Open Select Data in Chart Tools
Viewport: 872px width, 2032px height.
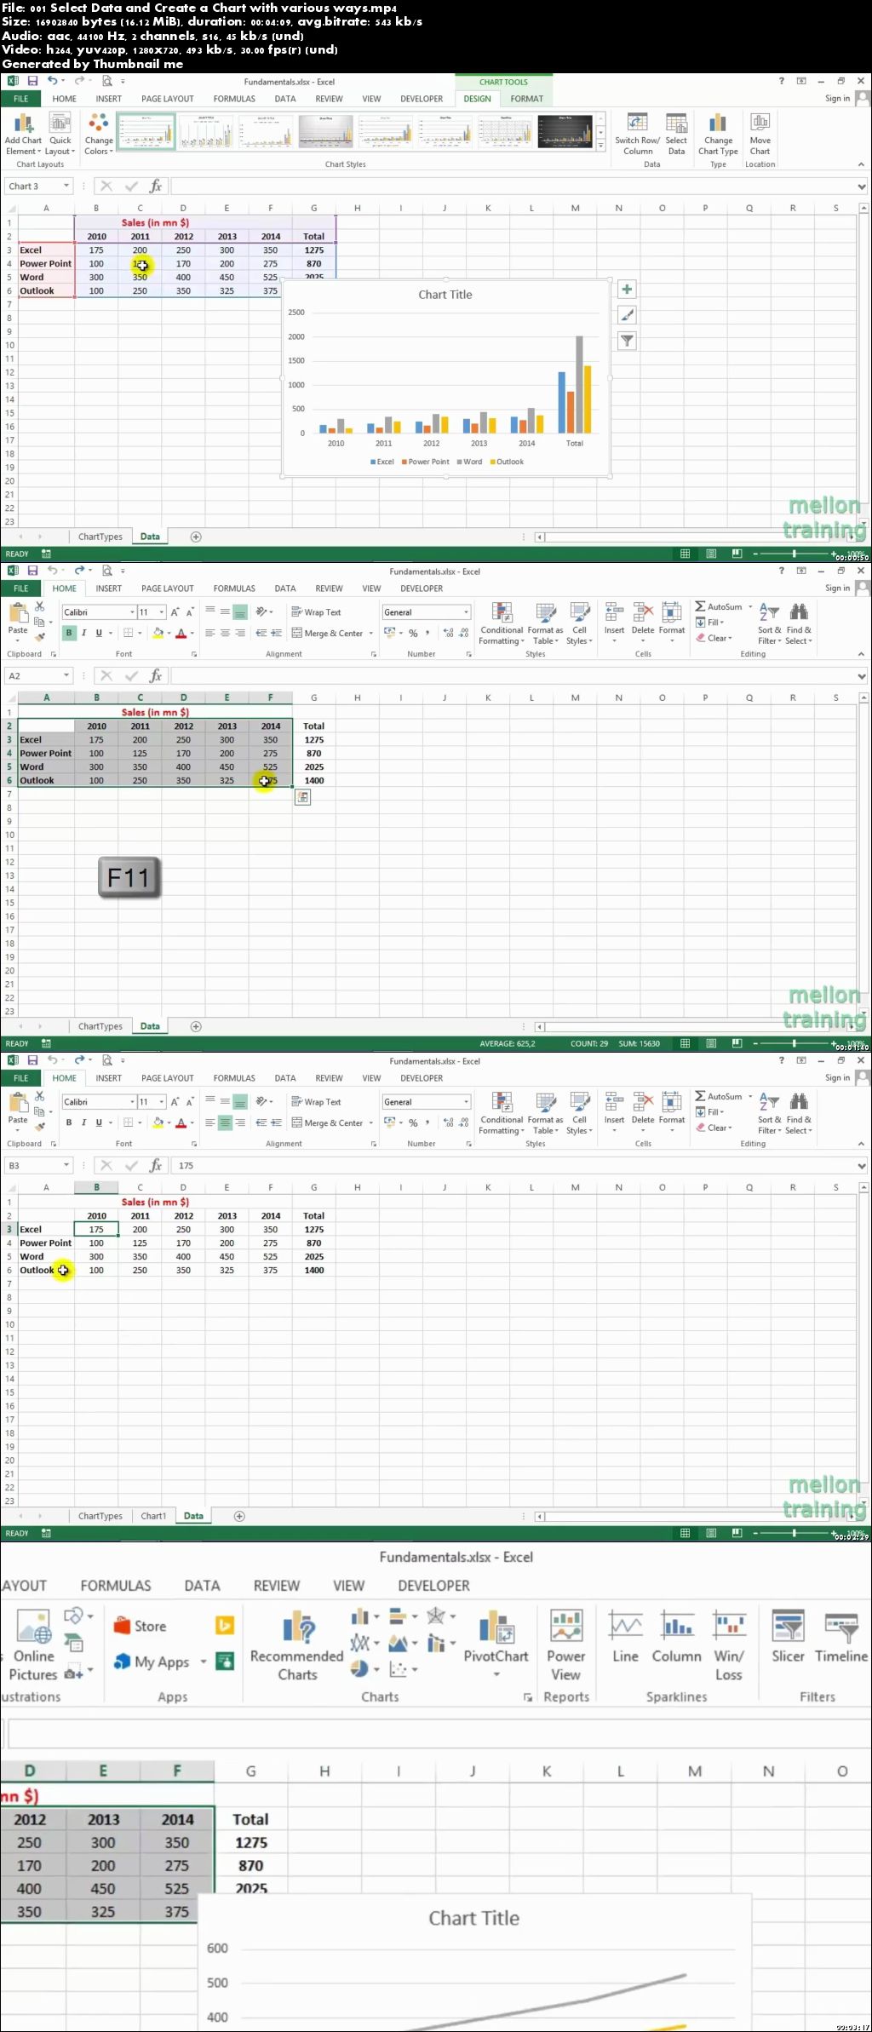[x=676, y=135]
